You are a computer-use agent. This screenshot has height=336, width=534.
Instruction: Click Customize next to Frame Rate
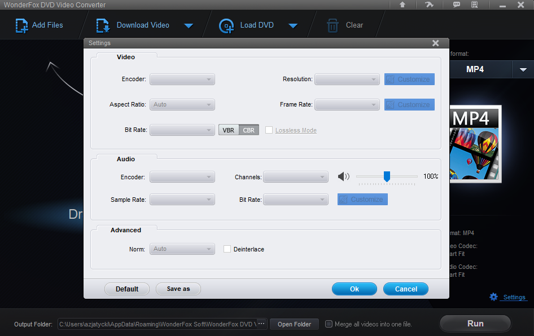(409, 104)
